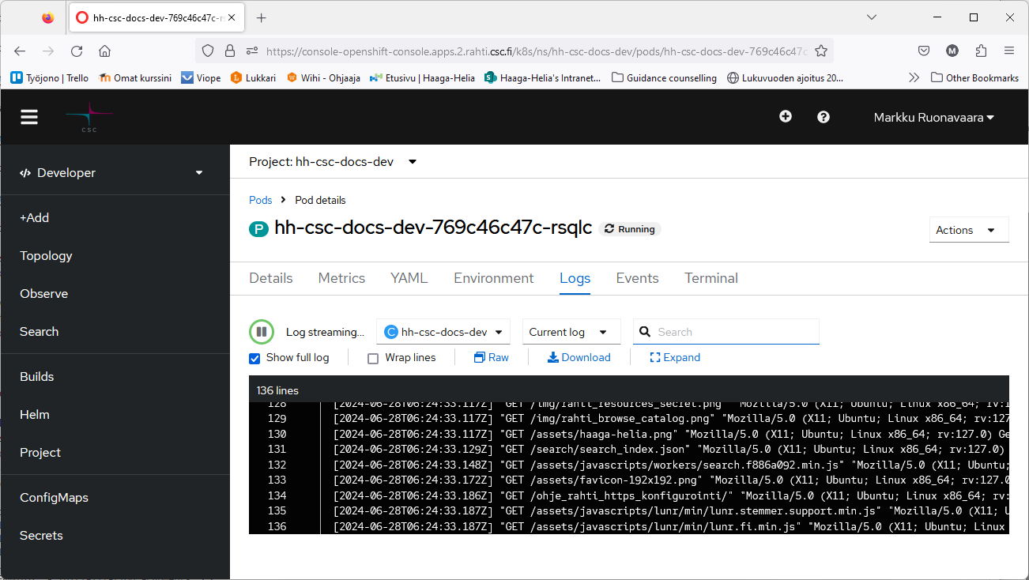This screenshot has width=1029, height=580.
Task: Switch to the Terminal tab
Action: coord(710,278)
